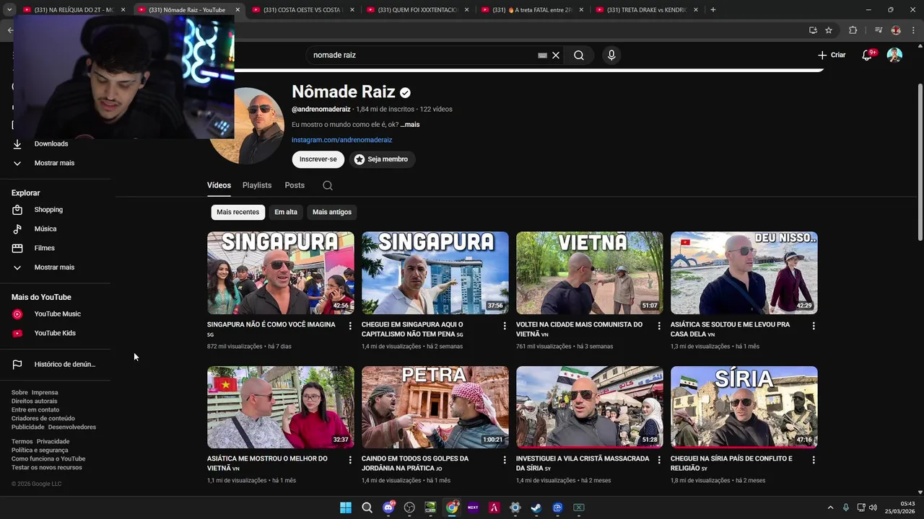Image resolution: width=924 pixels, height=519 pixels.
Task: Open the Chrome three-dot menu
Action: [912, 30]
